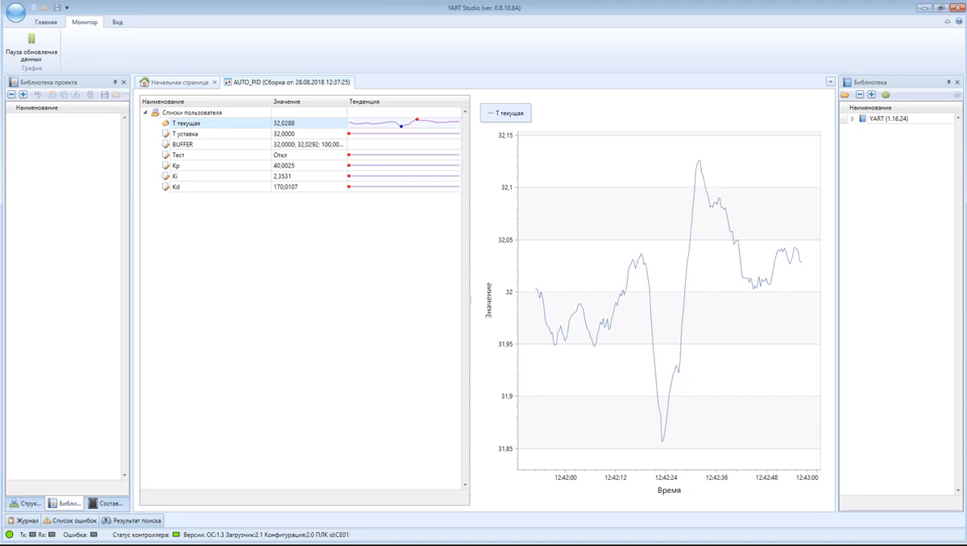
Task: Click Пауза обновления данных pause button
Action: pyautogui.click(x=31, y=48)
